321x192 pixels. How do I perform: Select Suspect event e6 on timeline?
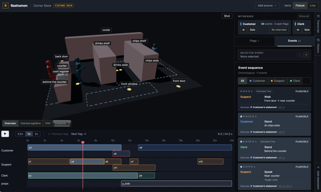(x=113, y=161)
